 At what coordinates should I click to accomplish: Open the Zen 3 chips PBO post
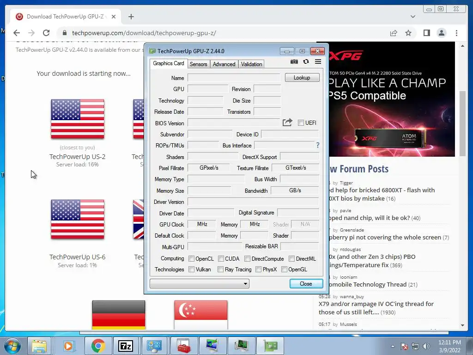pyautogui.click(x=372, y=261)
